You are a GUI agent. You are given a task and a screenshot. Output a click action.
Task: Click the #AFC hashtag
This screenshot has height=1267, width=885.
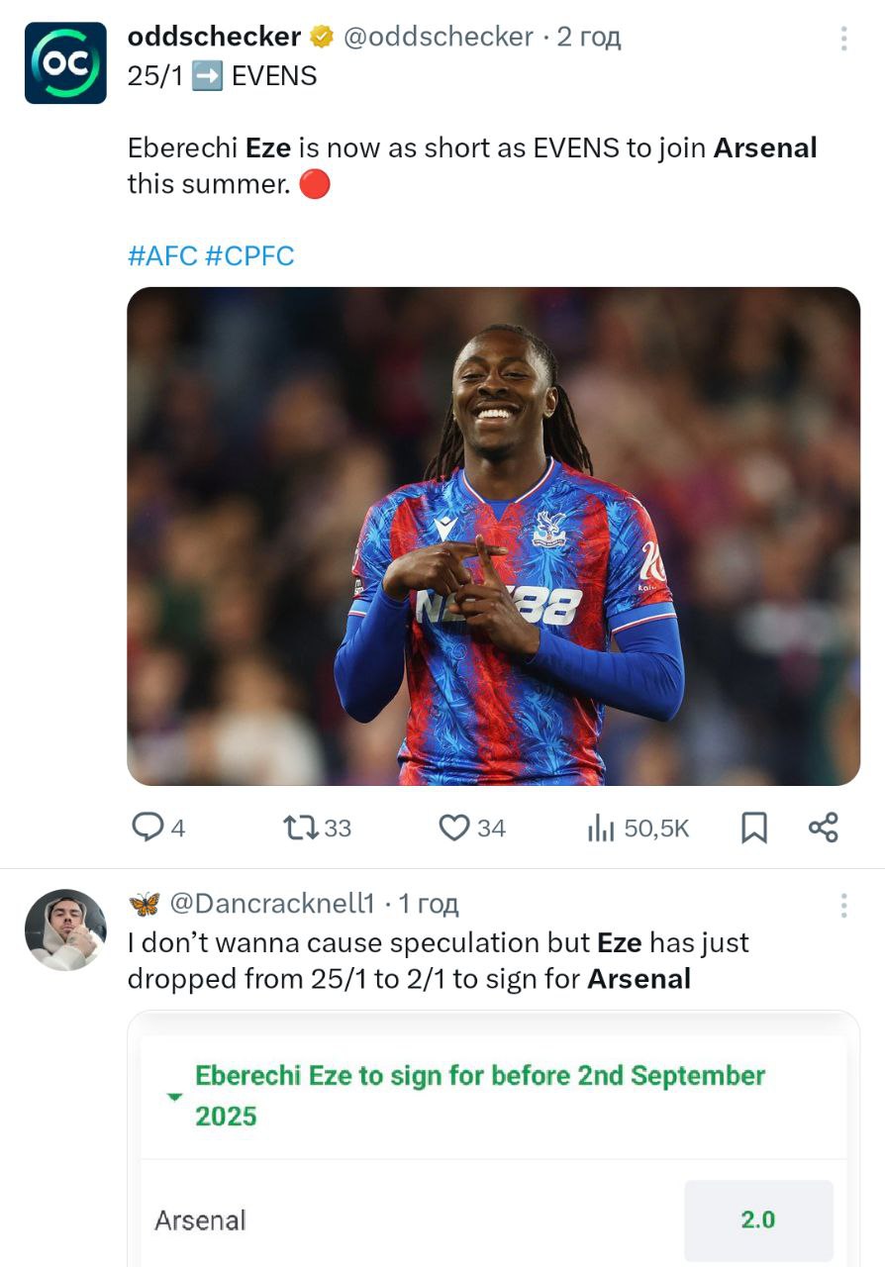(162, 256)
